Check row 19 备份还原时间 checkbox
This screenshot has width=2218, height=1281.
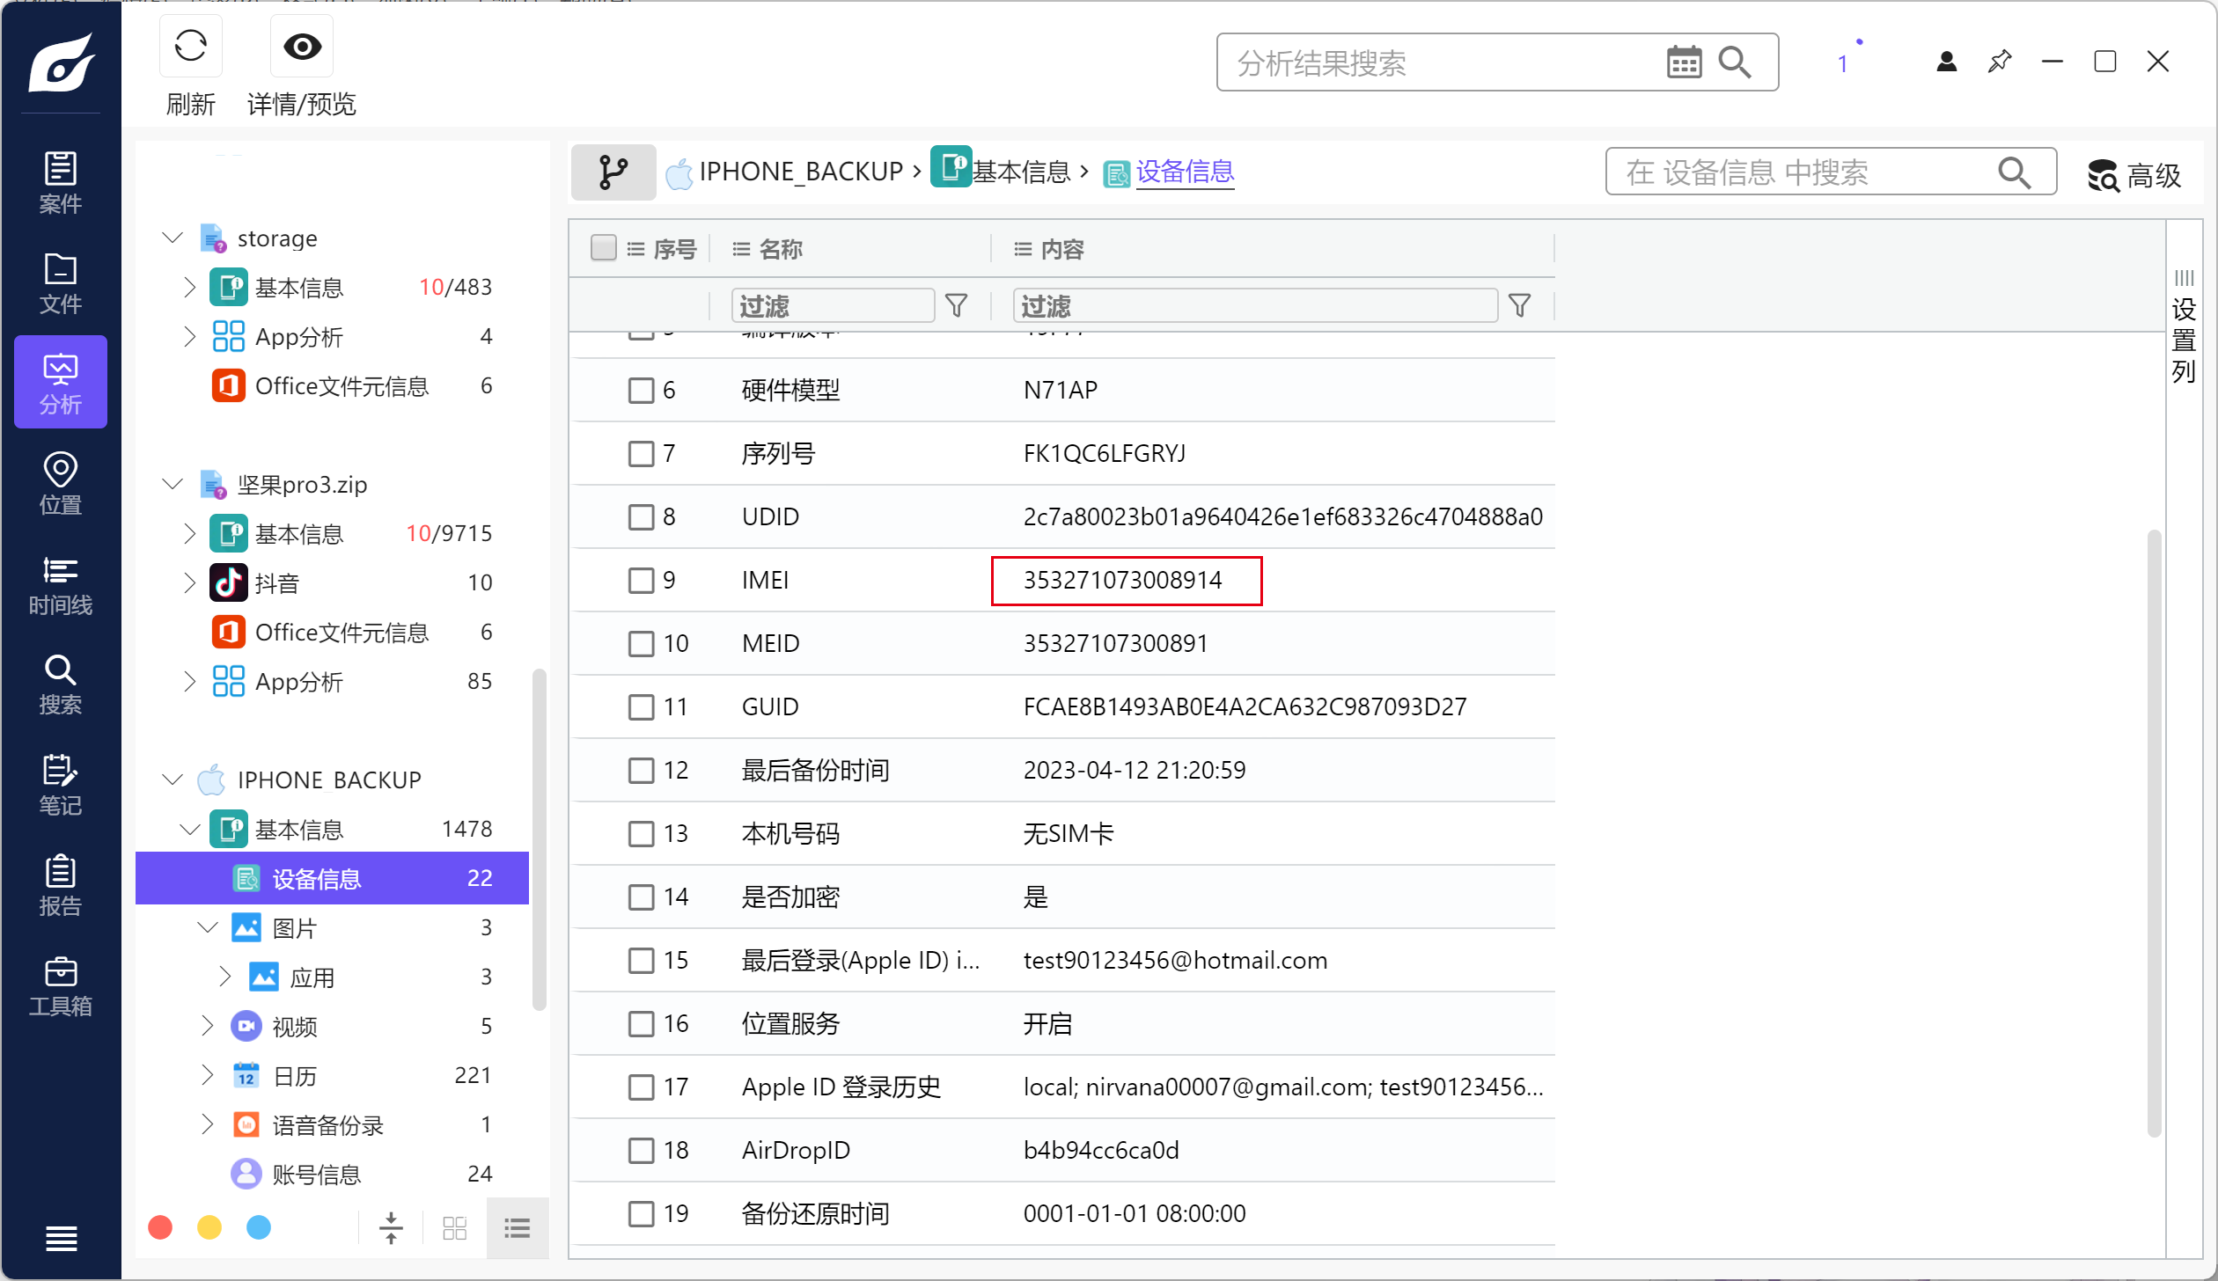point(641,1213)
